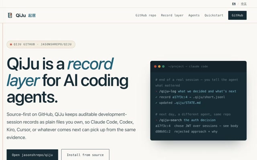Click '# next day, a different agent' comment

(193, 114)
